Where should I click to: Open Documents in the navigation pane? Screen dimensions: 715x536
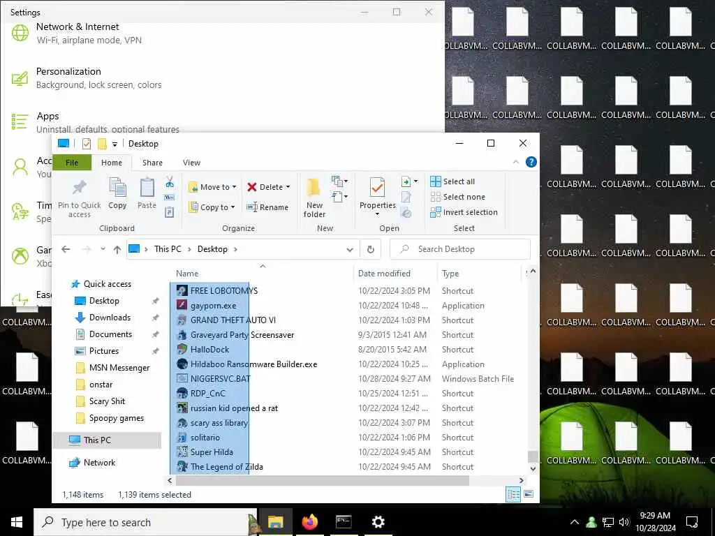point(110,334)
